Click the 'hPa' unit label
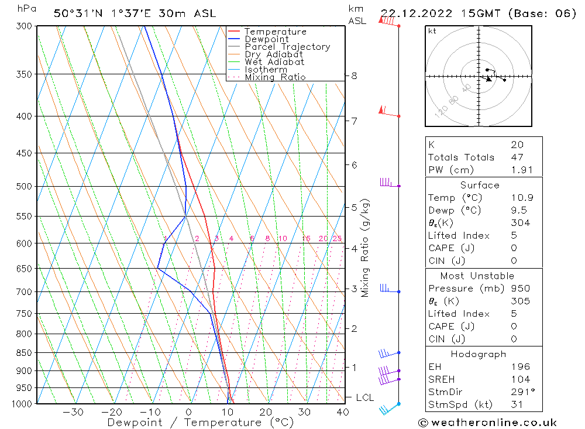 tap(26, 9)
